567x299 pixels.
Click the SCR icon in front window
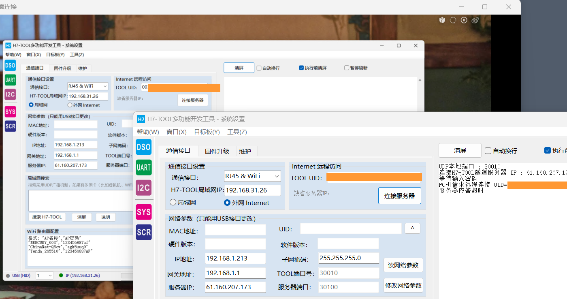[144, 232]
